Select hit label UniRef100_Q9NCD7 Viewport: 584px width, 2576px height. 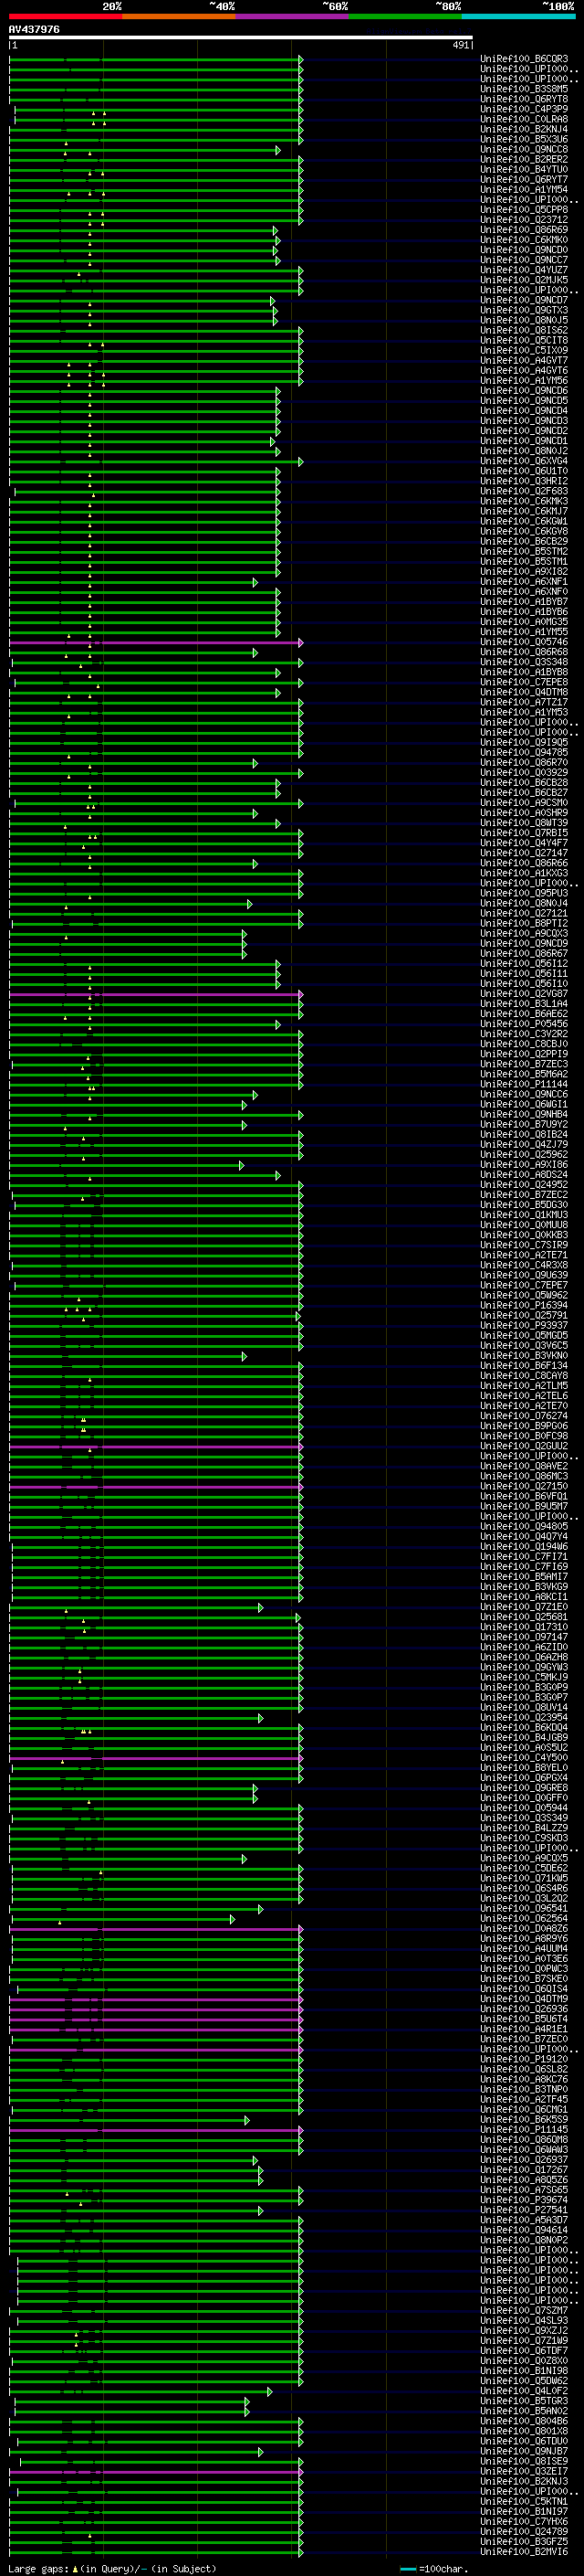(524, 300)
